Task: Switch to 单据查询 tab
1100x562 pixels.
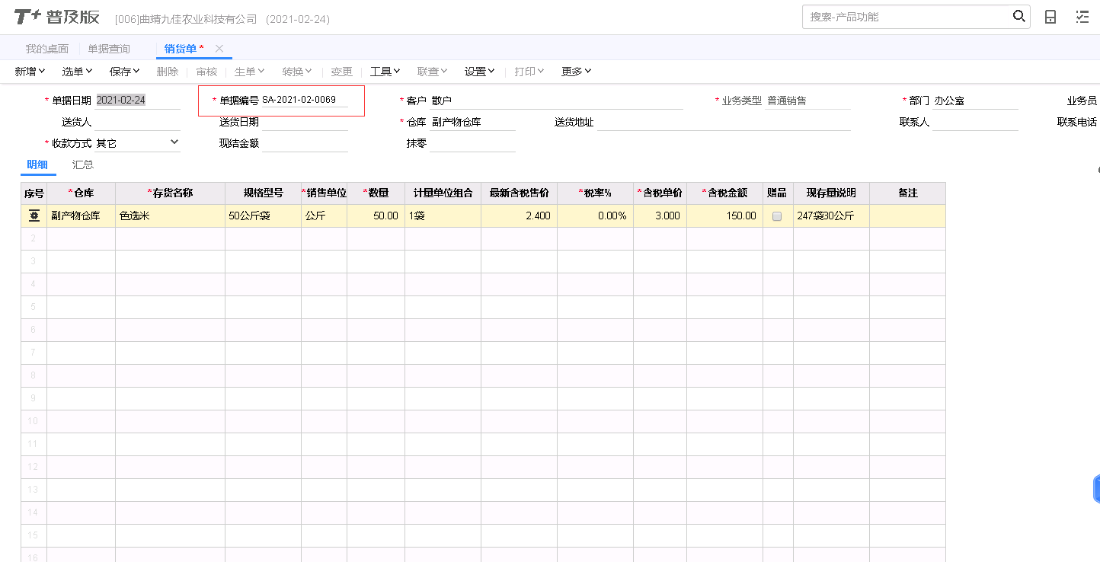Action: click(109, 49)
